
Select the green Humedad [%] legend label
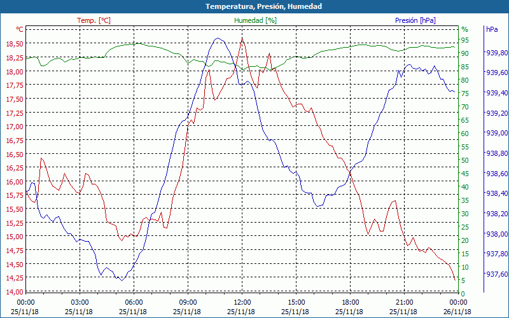pyautogui.click(x=255, y=20)
